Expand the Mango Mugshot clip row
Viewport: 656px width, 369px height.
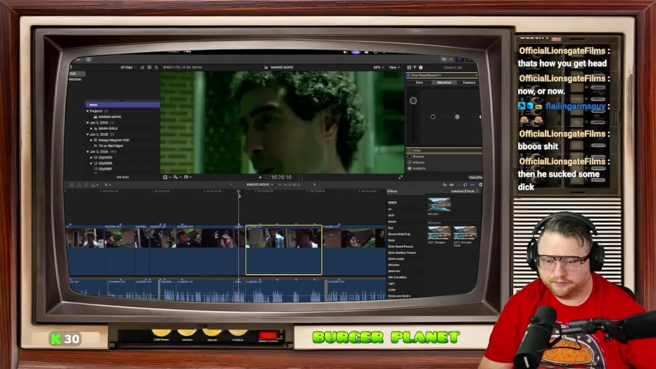click(x=92, y=140)
